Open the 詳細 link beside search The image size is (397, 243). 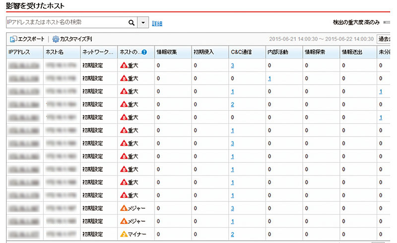157,23
